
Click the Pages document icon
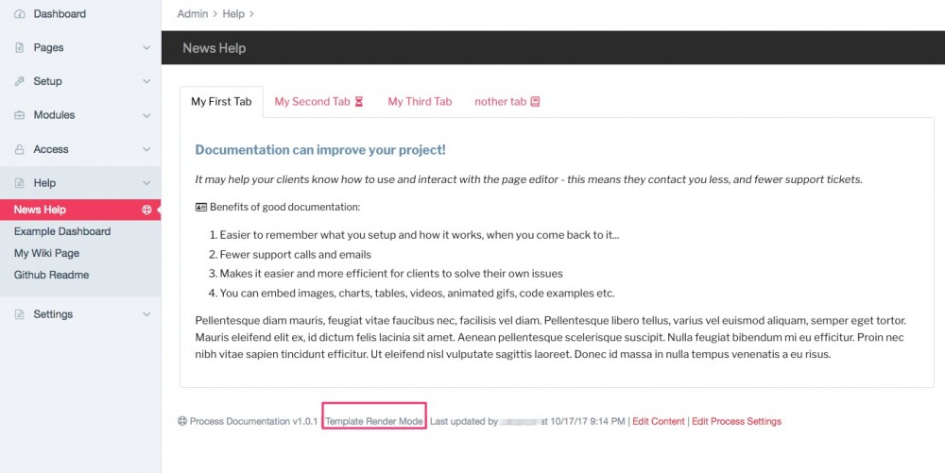pos(20,48)
